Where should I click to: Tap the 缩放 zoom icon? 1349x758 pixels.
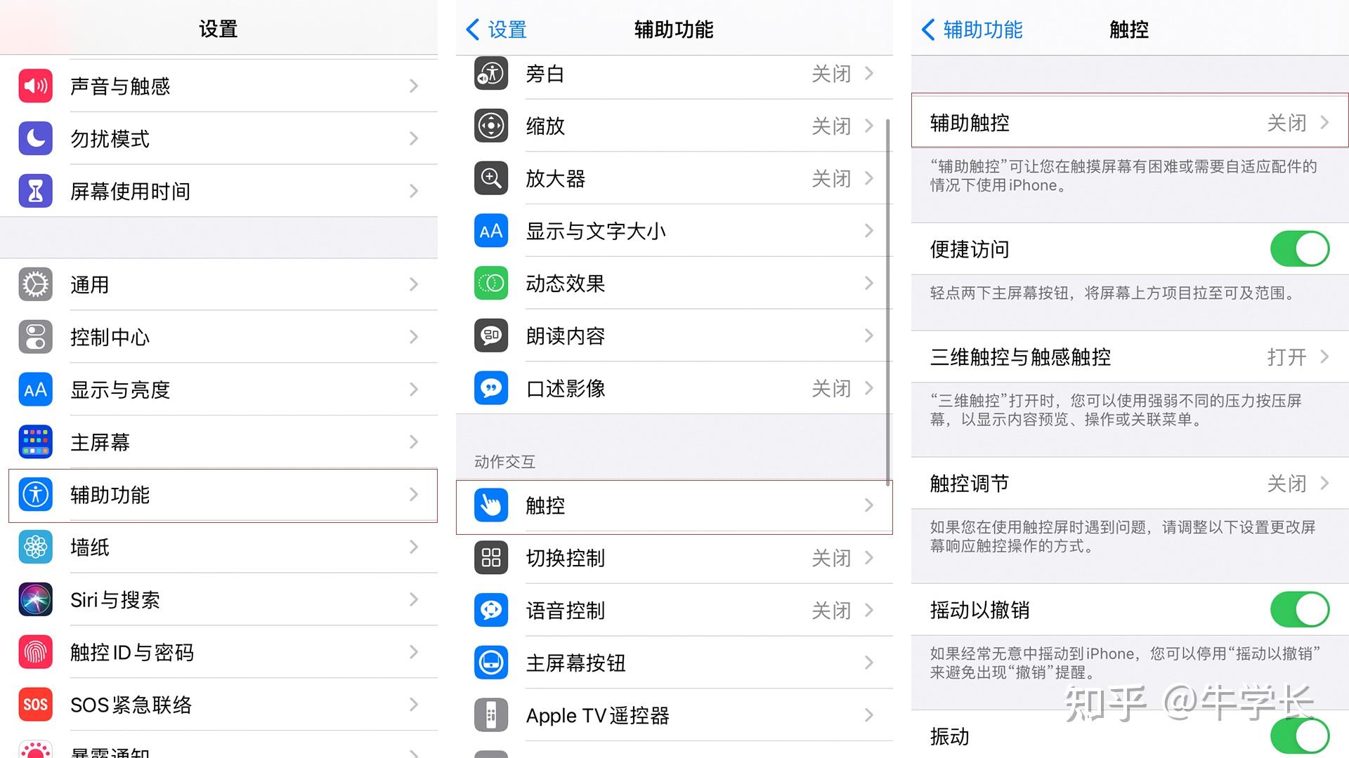click(x=490, y=126)
